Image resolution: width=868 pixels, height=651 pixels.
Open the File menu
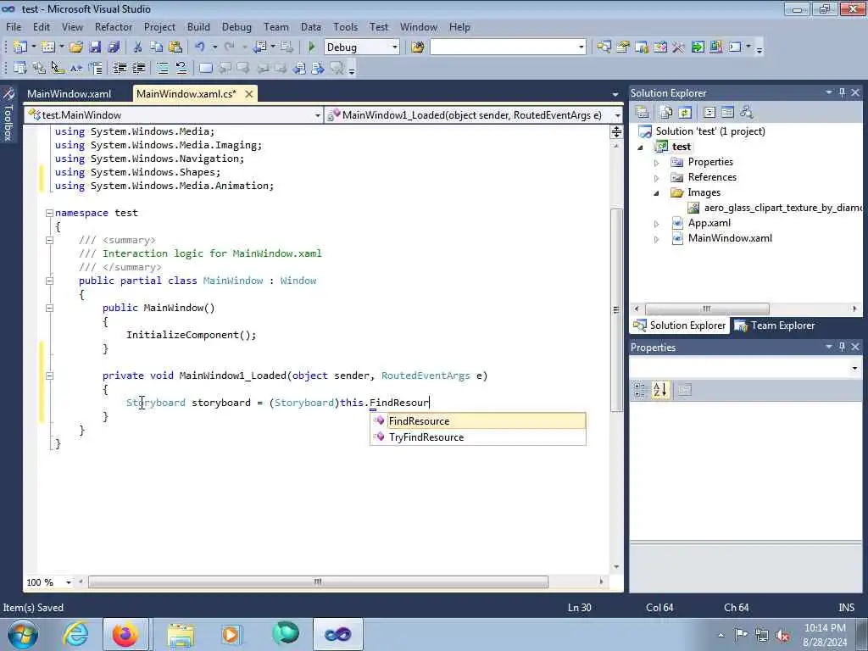pyautogui.click(x=14, y=26)
